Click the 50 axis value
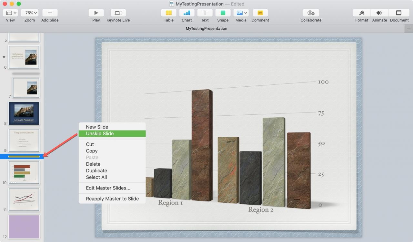Screen dimensions: 413x242 click(321, 143)
